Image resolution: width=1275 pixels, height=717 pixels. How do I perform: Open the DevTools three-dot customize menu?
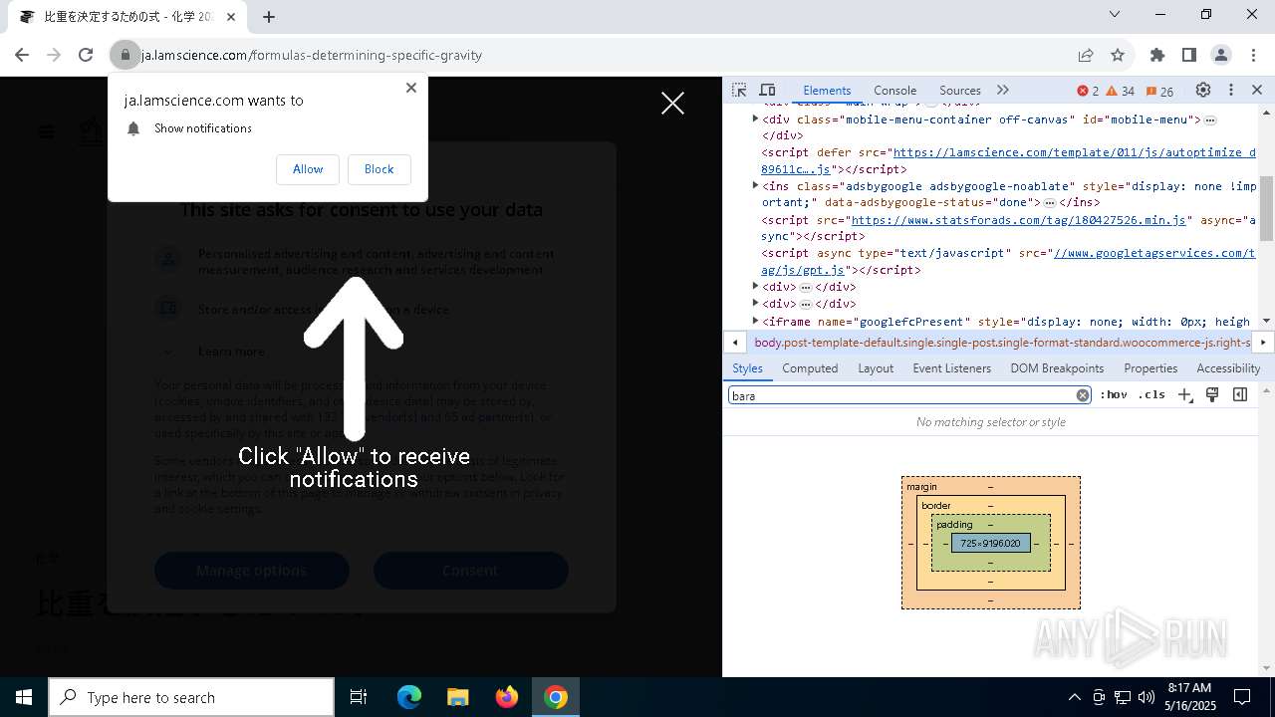[1231, 90]
